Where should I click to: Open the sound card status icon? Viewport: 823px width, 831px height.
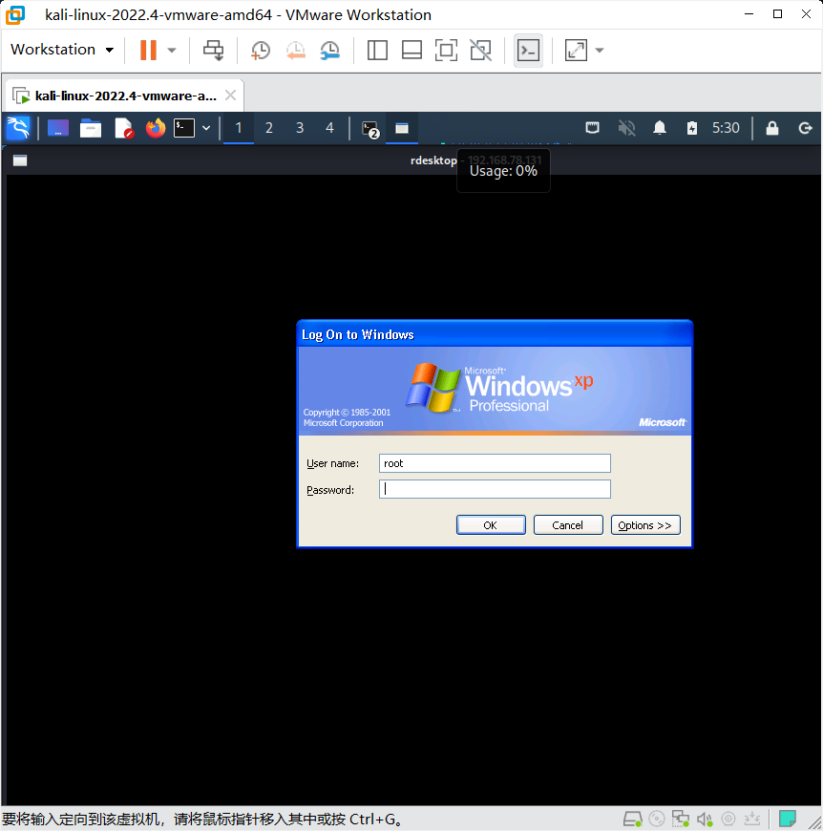tap(705, 820)
